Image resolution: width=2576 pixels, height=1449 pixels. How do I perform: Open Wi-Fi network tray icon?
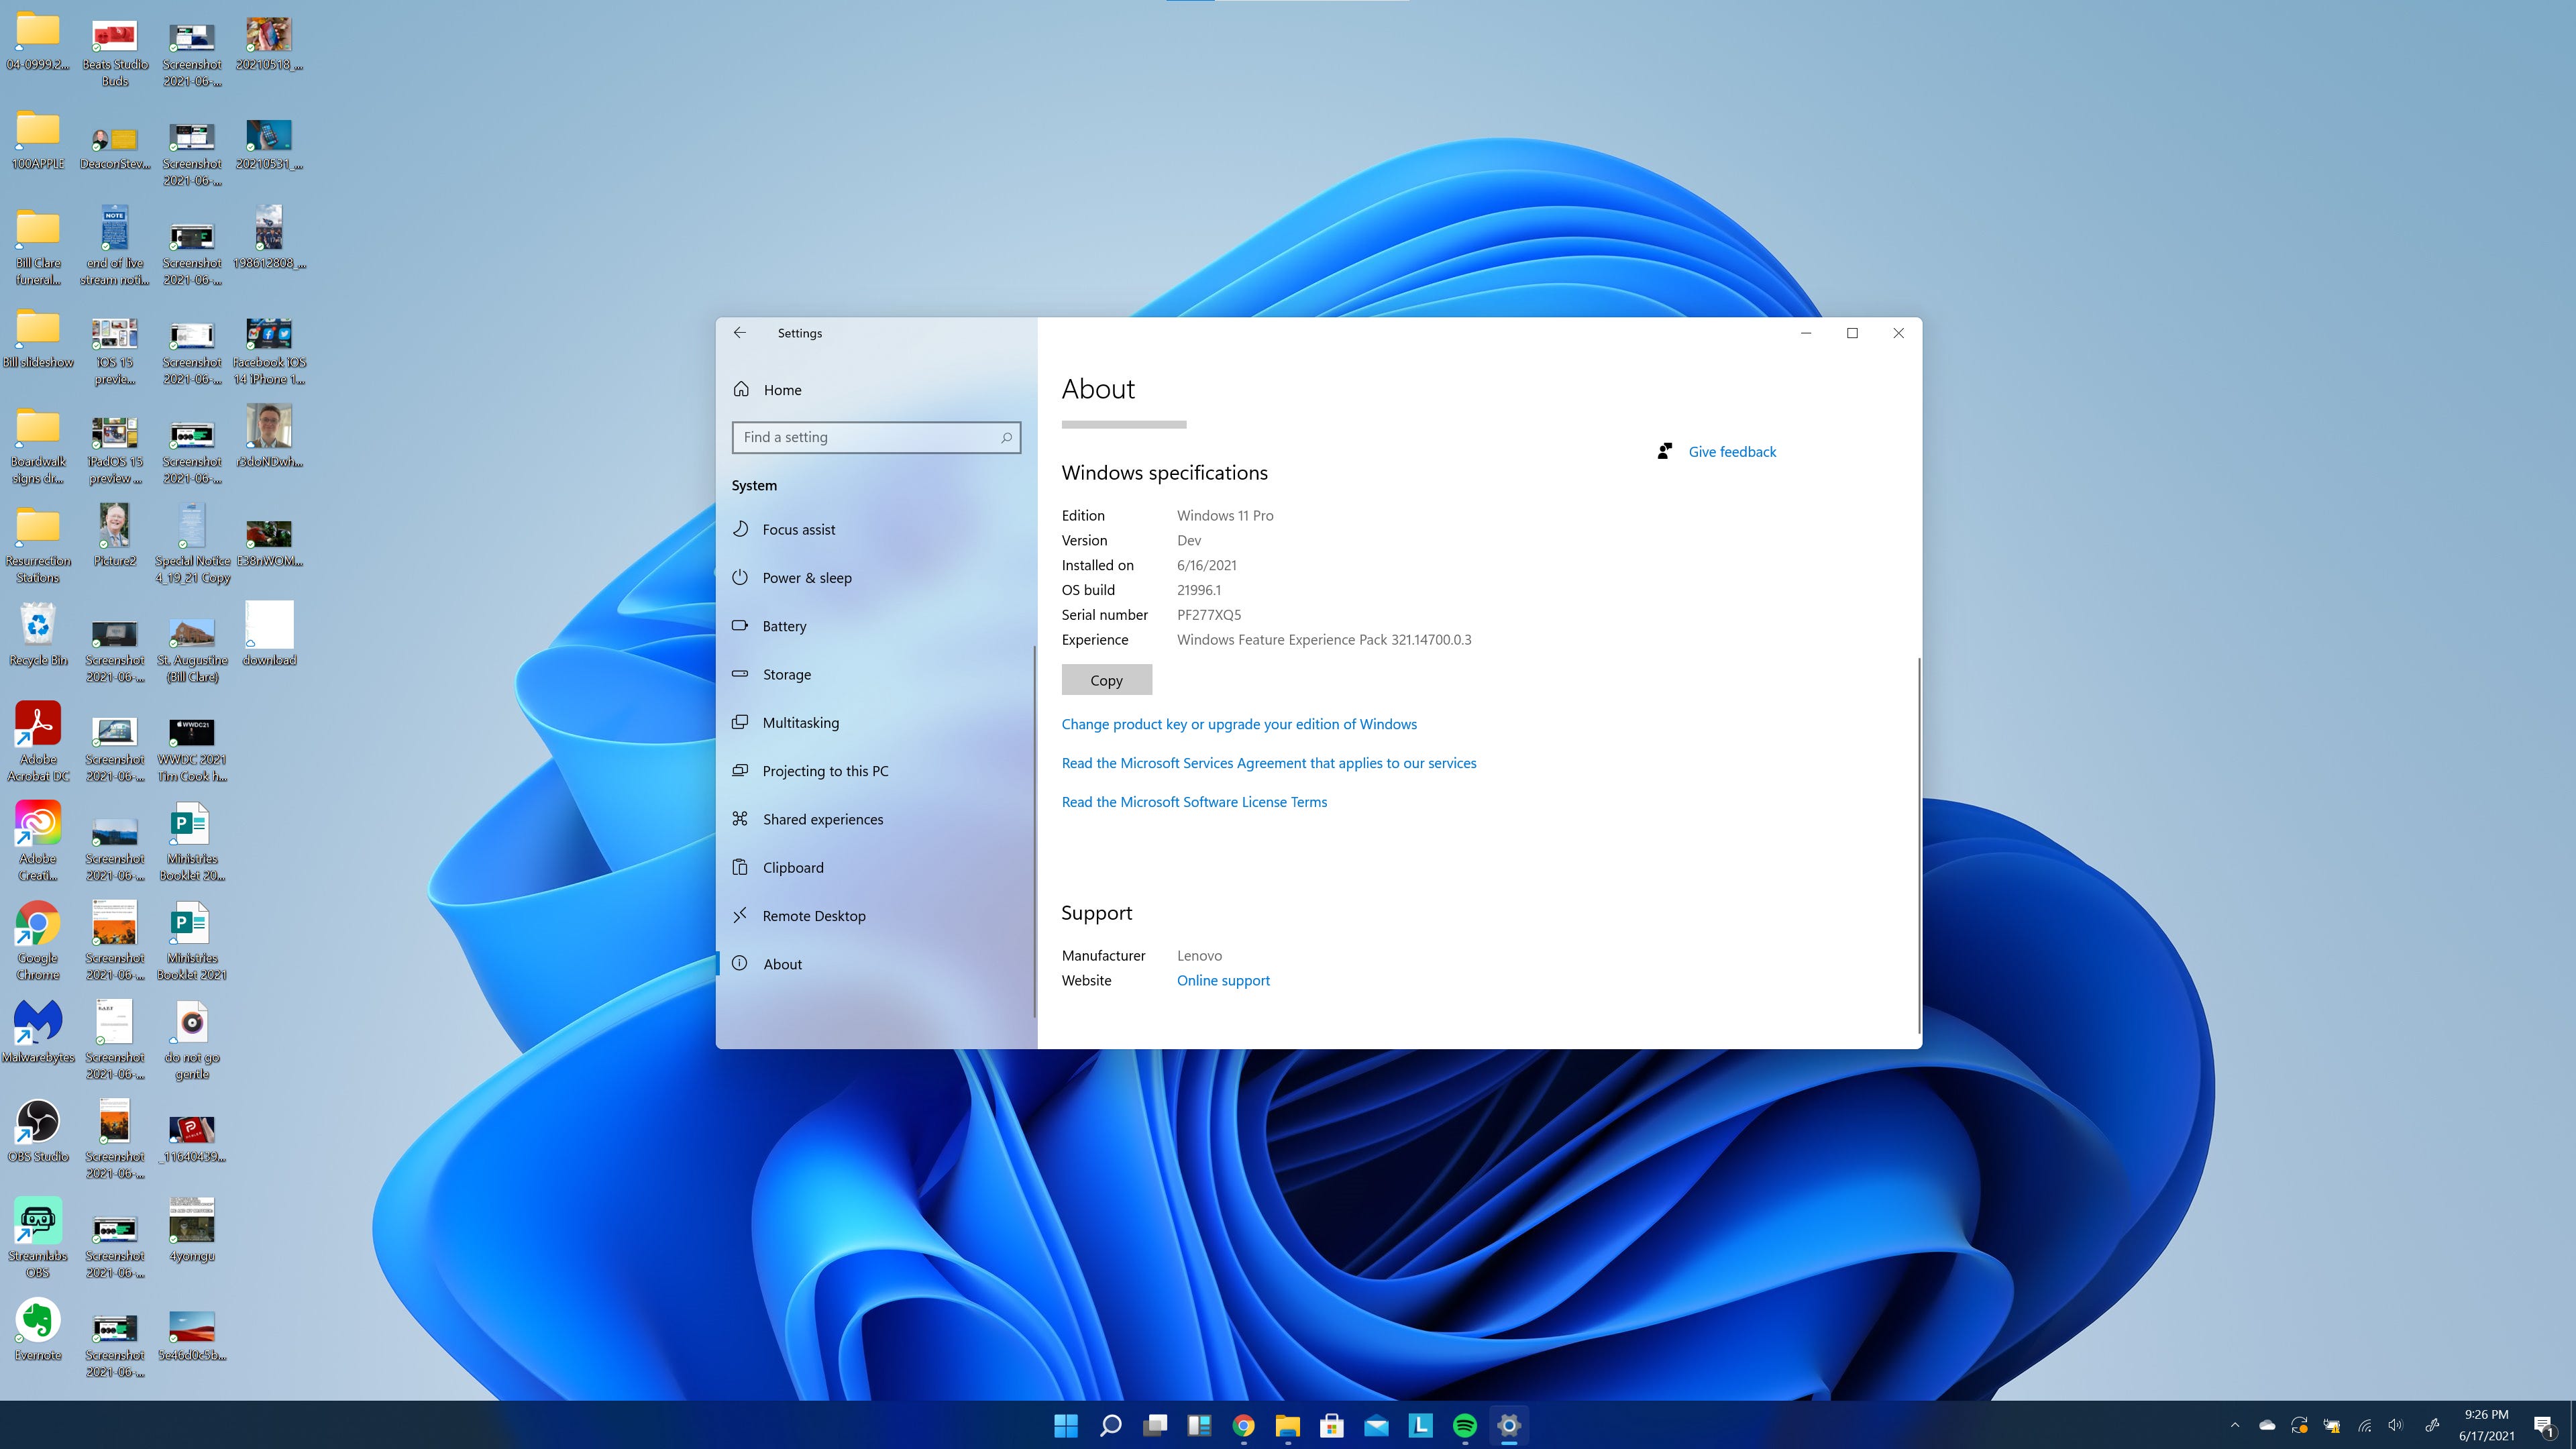click(x=2364, y=1425)
